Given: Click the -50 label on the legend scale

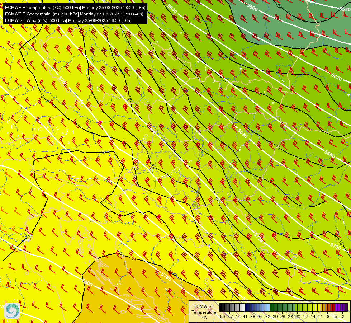Looking at the screenshot, I should coord(222,317).
